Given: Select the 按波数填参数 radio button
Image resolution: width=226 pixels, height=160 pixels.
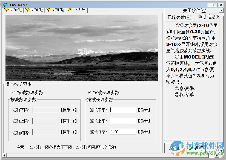Looking at the screenshot, I should tap(14, 92).
